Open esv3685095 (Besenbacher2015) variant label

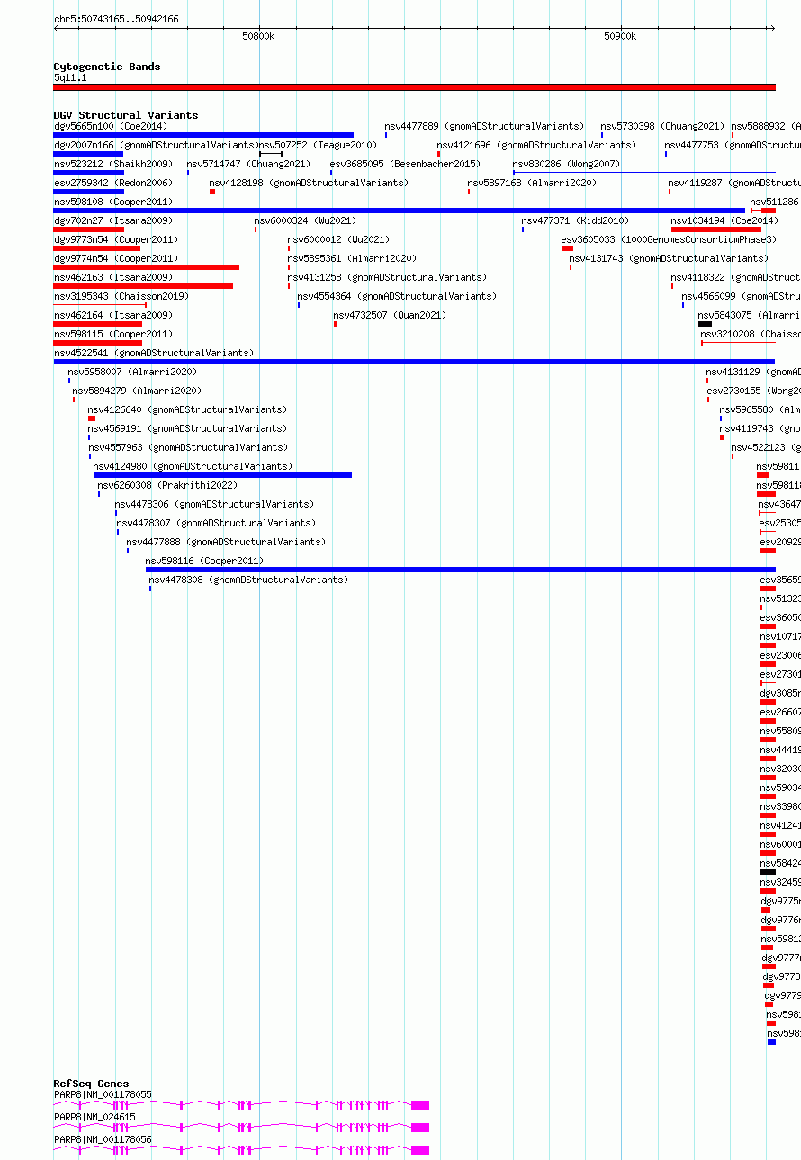click(x=405, y=164)
